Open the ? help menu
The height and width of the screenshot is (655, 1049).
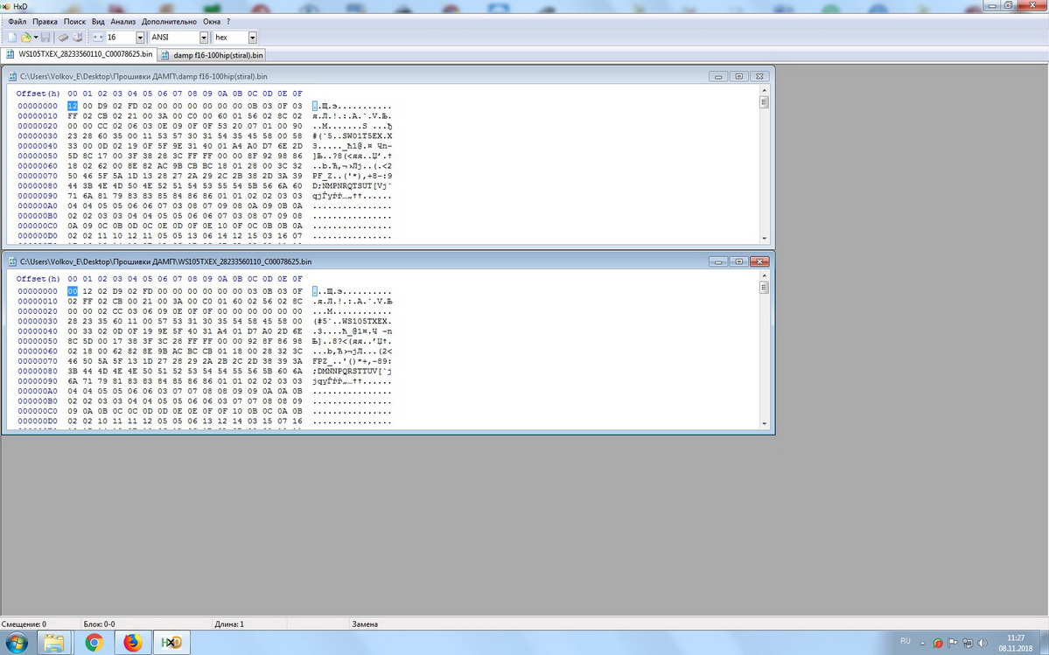228,21
